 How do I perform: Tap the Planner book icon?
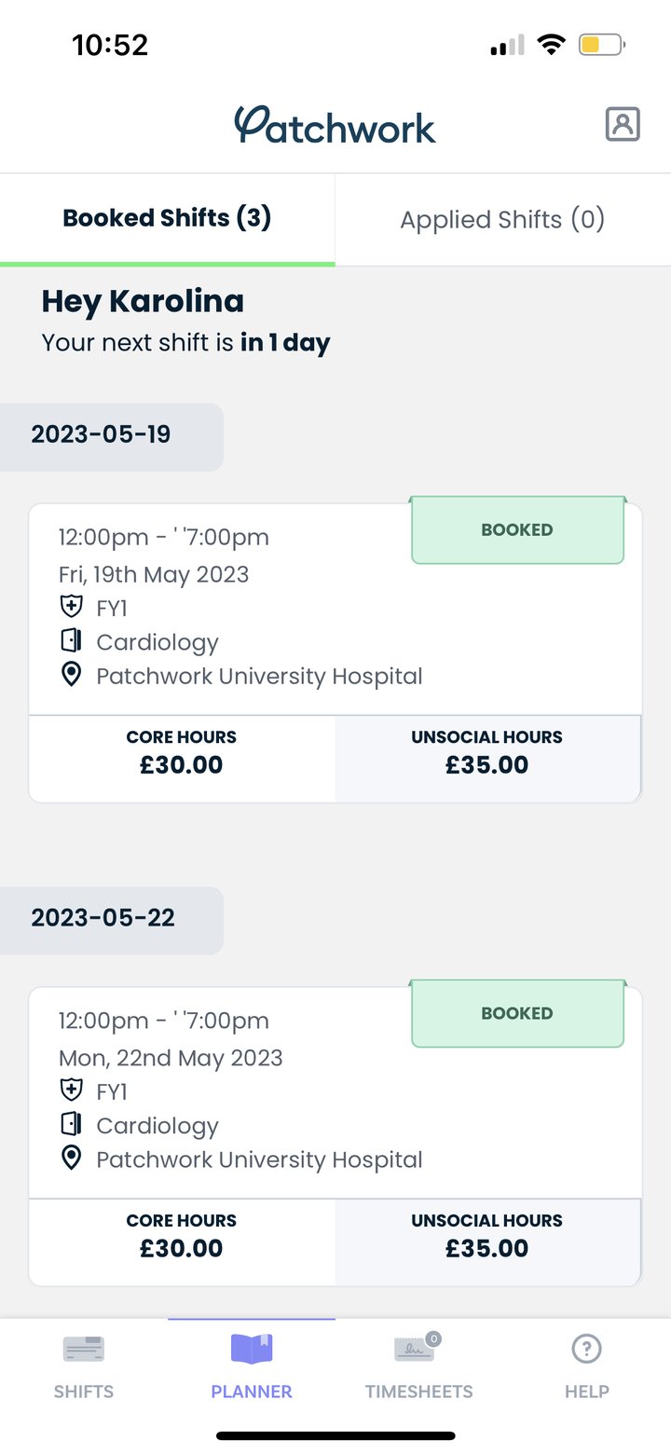252,1349
